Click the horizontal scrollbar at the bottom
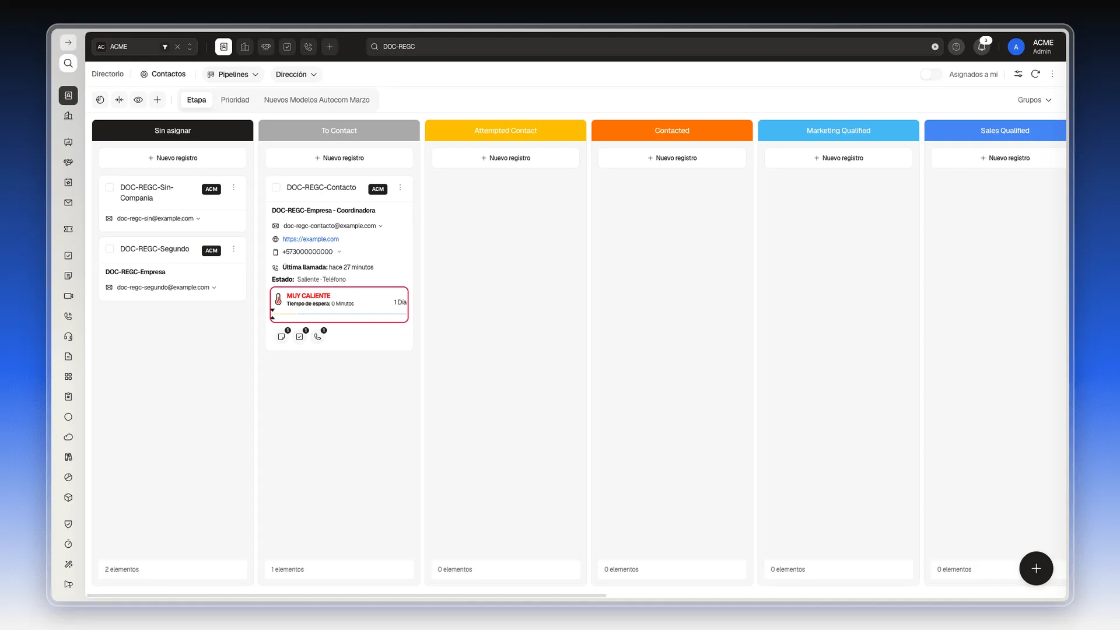The image size is (1120, 630). point(346,595)
